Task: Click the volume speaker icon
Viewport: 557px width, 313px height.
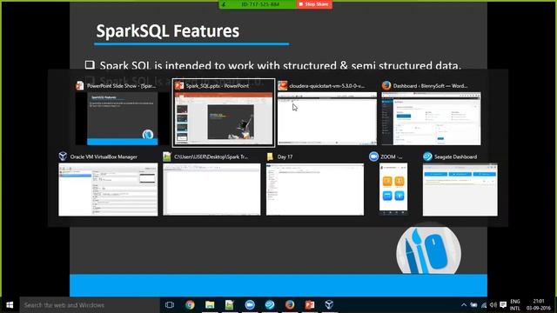Action: coord(493,305)
